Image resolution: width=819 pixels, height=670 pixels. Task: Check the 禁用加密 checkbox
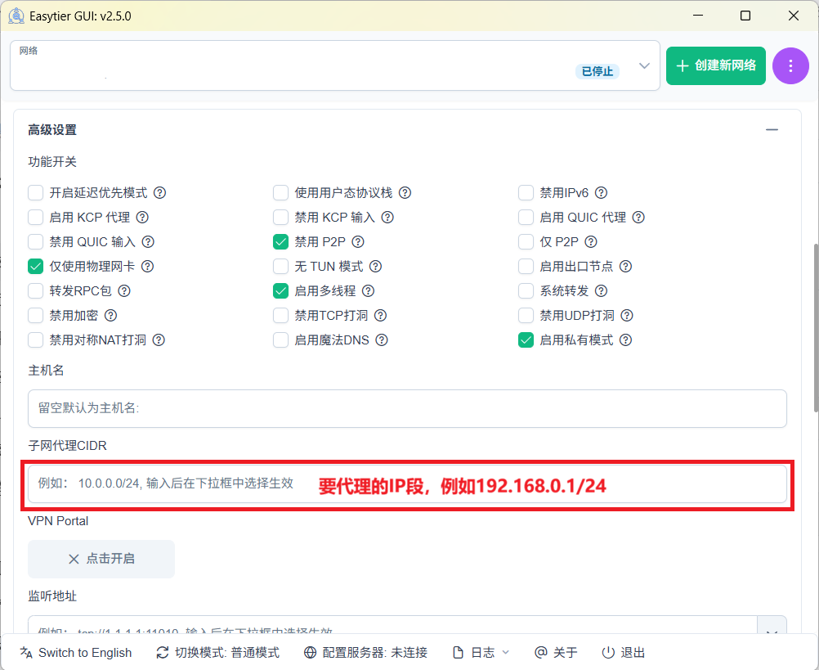pyautogui.click(x=35, y=316)
